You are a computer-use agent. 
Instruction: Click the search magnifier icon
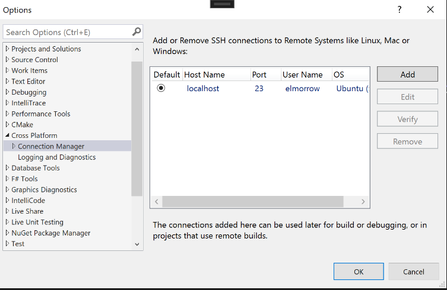point(137,32)
